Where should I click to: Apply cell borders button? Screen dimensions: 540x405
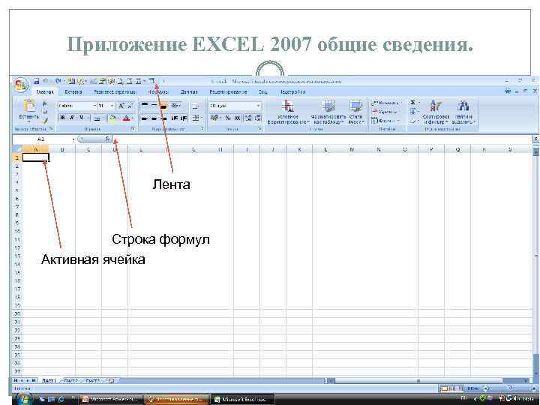[97, 118]
